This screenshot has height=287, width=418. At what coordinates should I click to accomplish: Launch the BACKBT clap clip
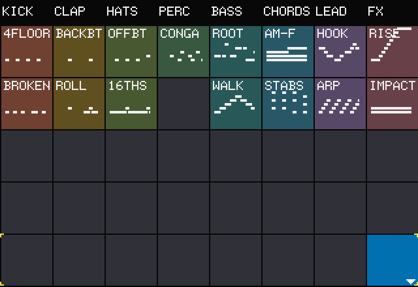(x=79, y=52)
